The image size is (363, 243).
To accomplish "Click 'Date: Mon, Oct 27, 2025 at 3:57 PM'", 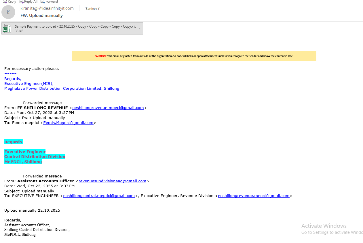I will 39,112.
